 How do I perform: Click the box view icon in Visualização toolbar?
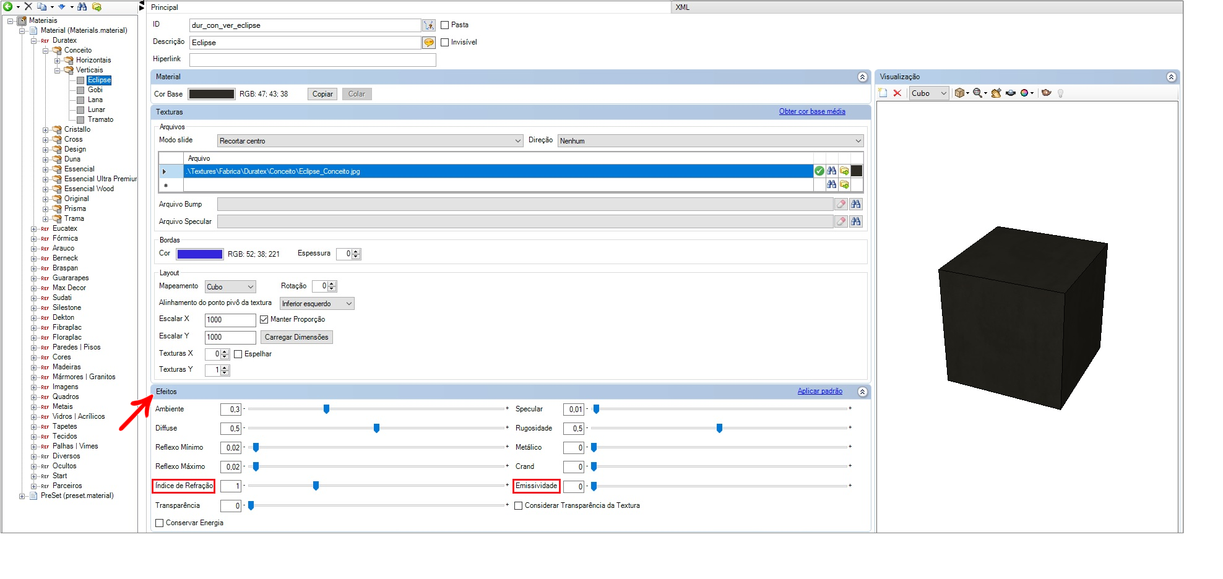[x=960, y=93]
